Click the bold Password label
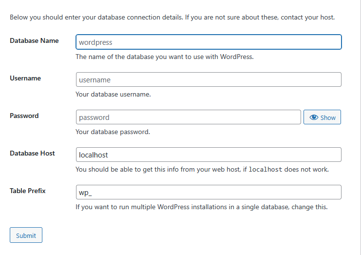 [24, 116]
